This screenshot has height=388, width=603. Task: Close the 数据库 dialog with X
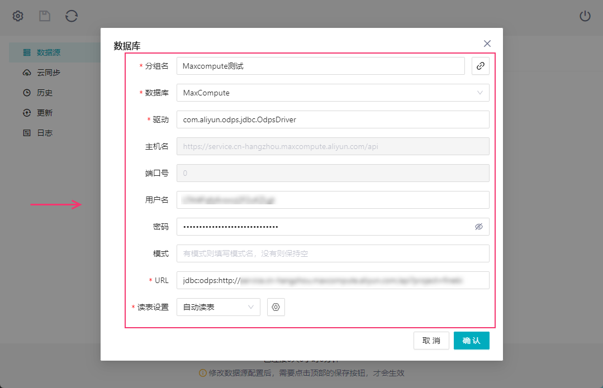tap(487, 44)
